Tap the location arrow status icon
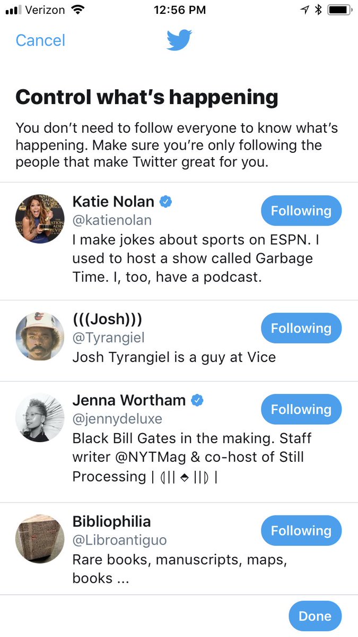Viewport: 358px width, 637px height. pyautogui.click(x=304, y=10)
